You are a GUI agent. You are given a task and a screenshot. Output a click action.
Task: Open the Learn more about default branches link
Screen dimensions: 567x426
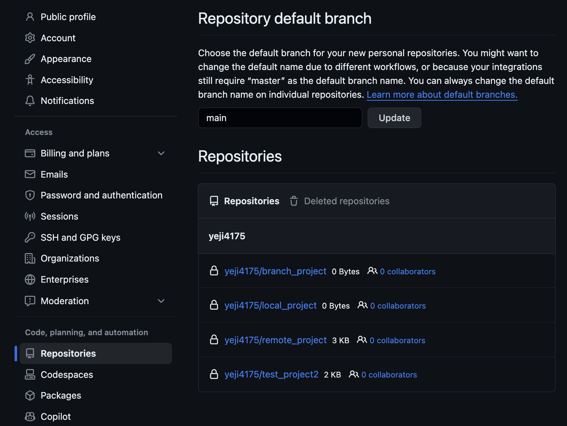442,95
